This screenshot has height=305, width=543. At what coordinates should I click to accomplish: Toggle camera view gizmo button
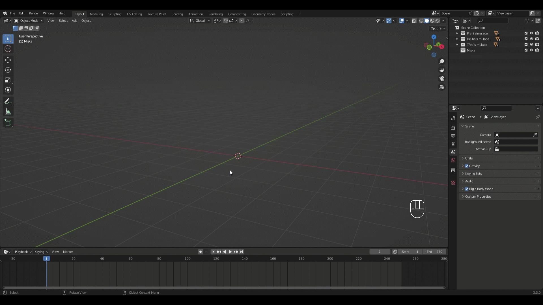click(x=442, y=79)
